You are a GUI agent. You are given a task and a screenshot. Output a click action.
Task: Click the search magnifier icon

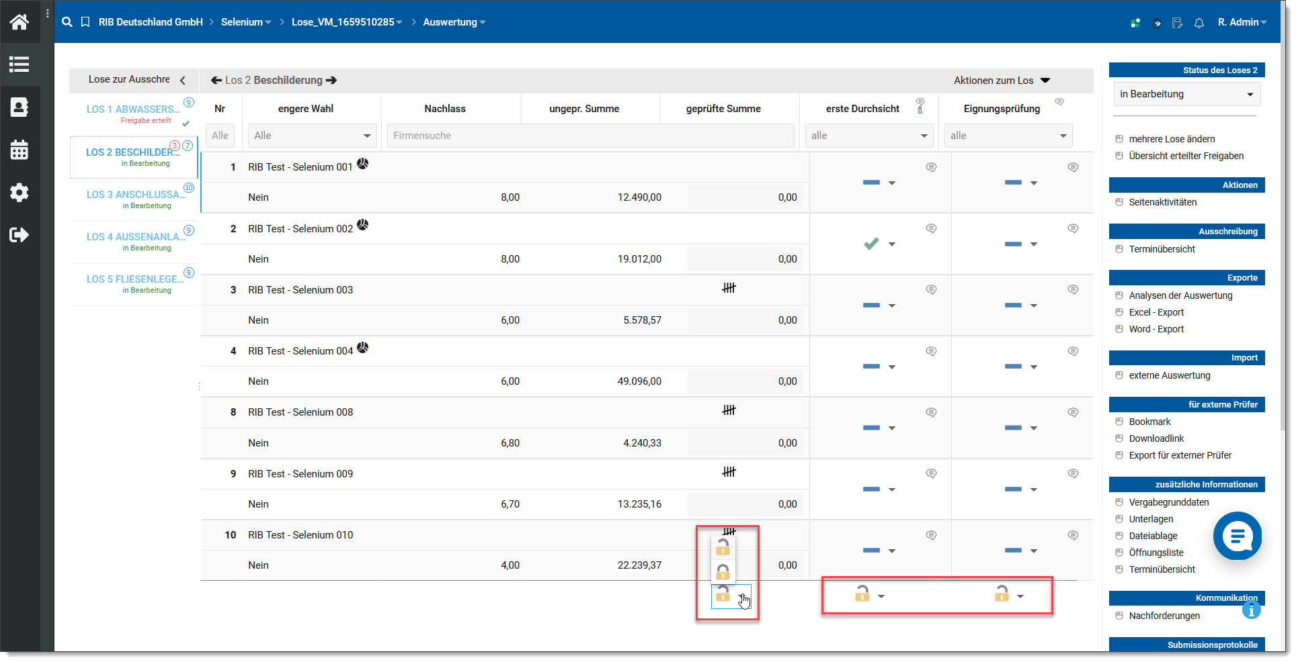67,22
